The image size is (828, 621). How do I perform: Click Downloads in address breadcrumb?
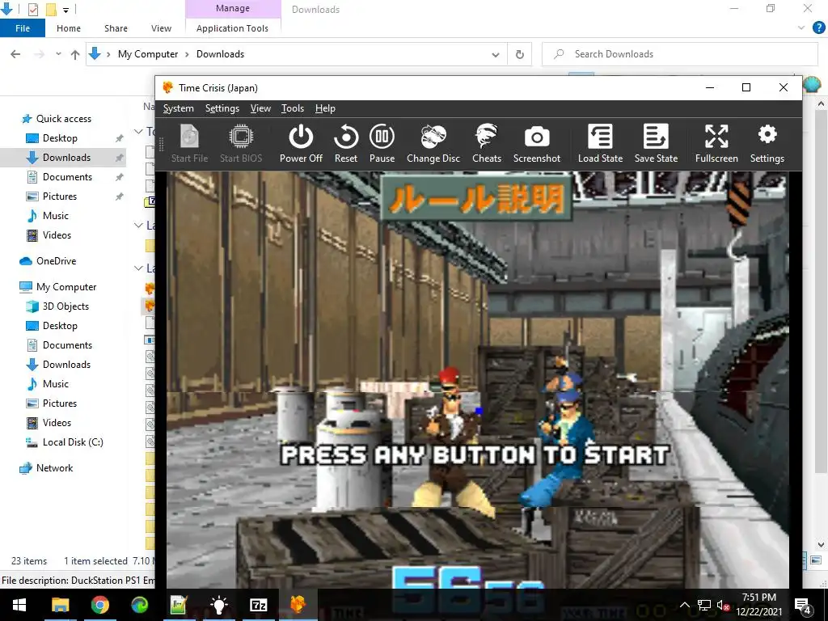tap(220, 54)
